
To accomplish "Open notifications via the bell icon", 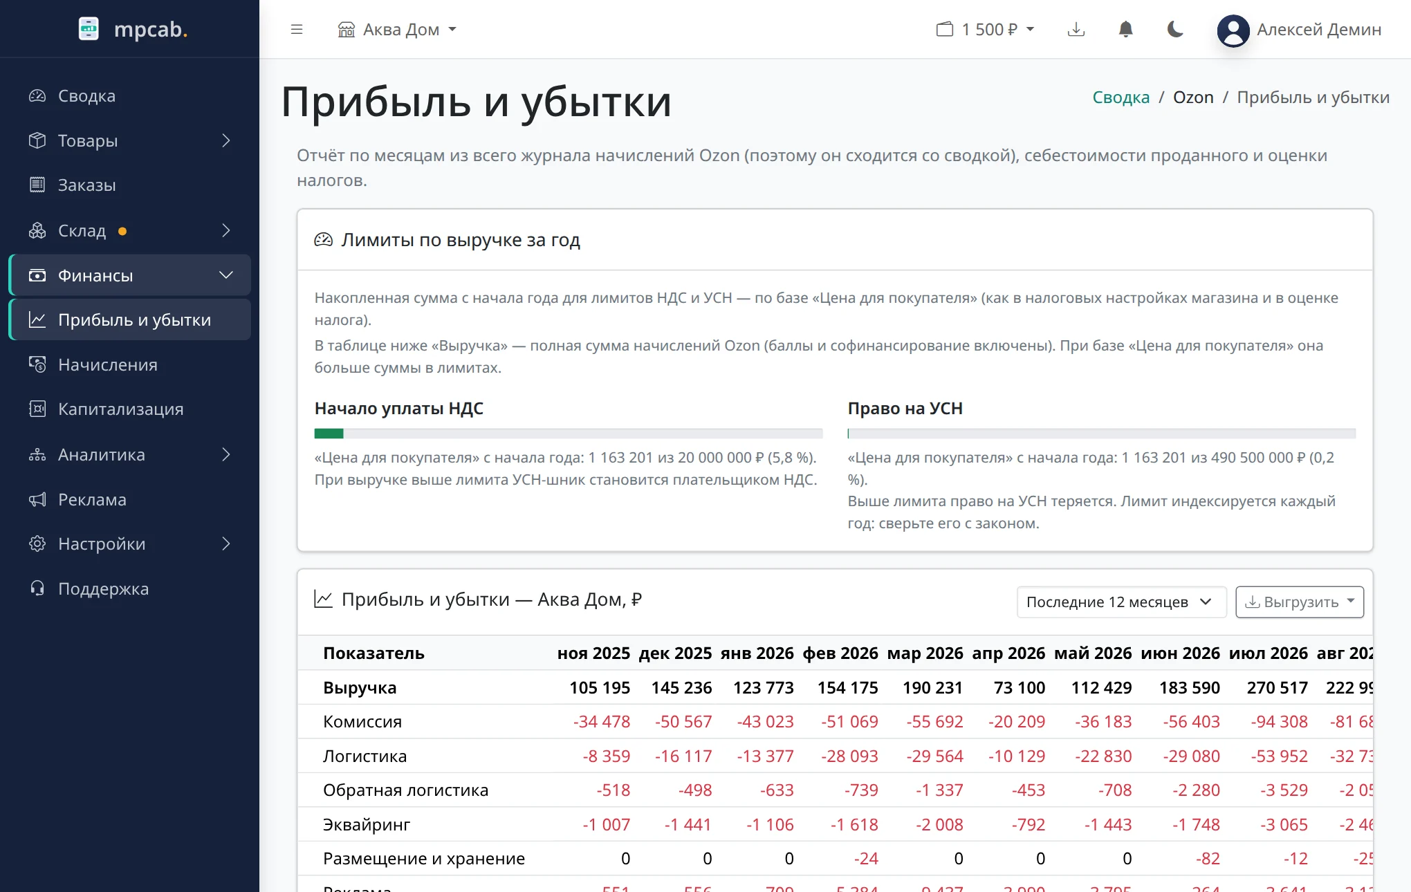I will coord(1126,29).
